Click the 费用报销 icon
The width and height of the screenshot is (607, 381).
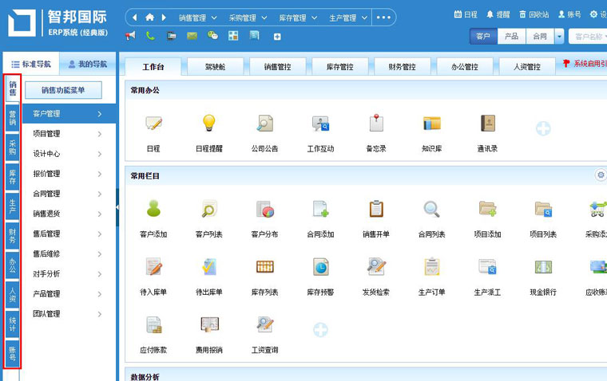(x=208, y=325)
